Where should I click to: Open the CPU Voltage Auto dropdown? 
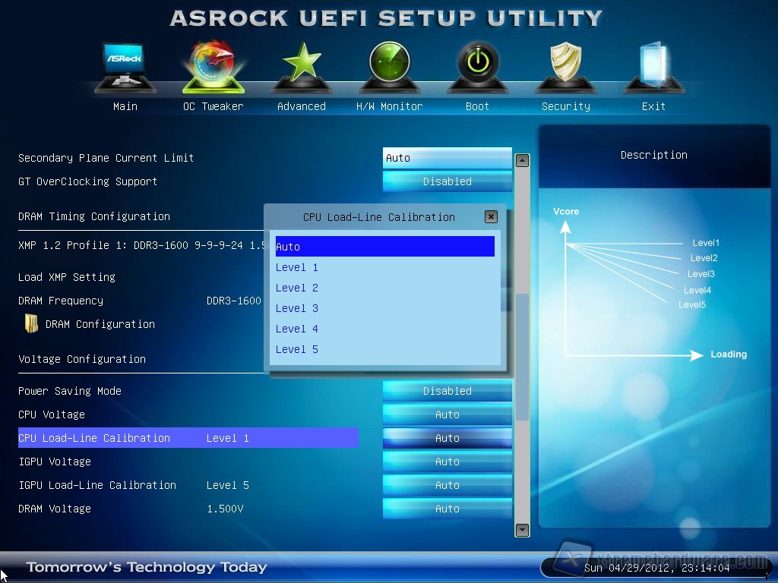pos(447,414)
